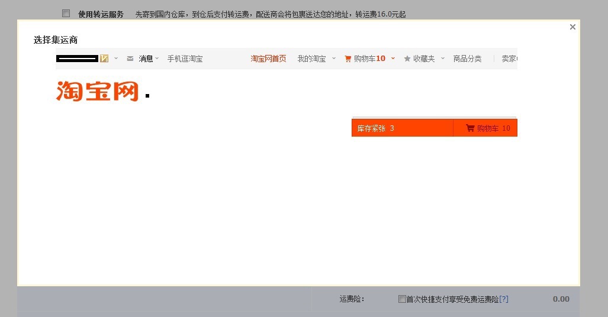This screenshot has width=608, height=317.
Task: Open 商品分类 category menu
Action: [x=467, y=59]
